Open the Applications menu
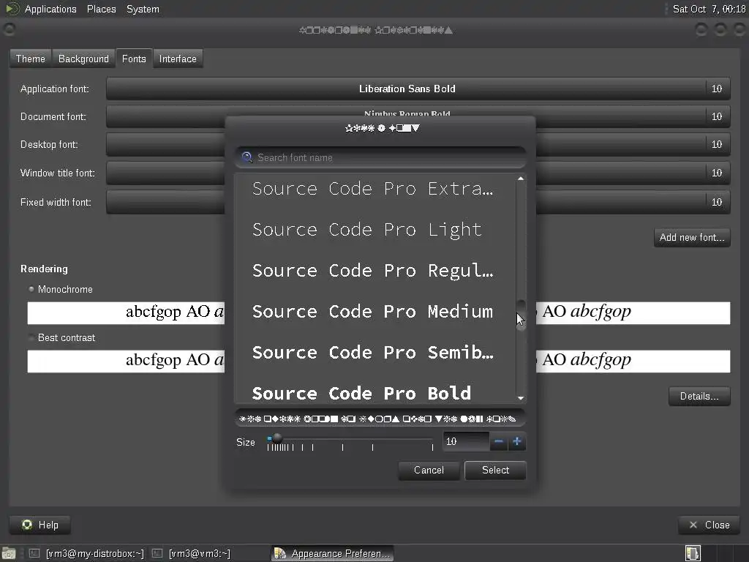749x562 pixels. click(50, 9)
